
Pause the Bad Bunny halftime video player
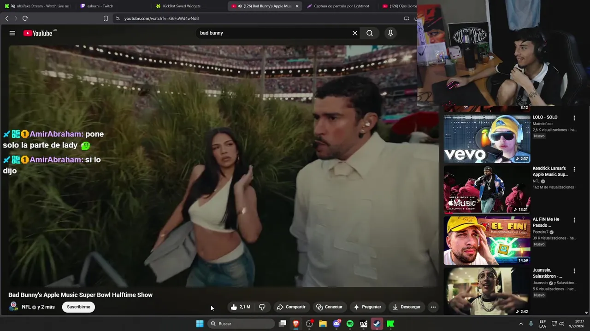click(224, 165)
